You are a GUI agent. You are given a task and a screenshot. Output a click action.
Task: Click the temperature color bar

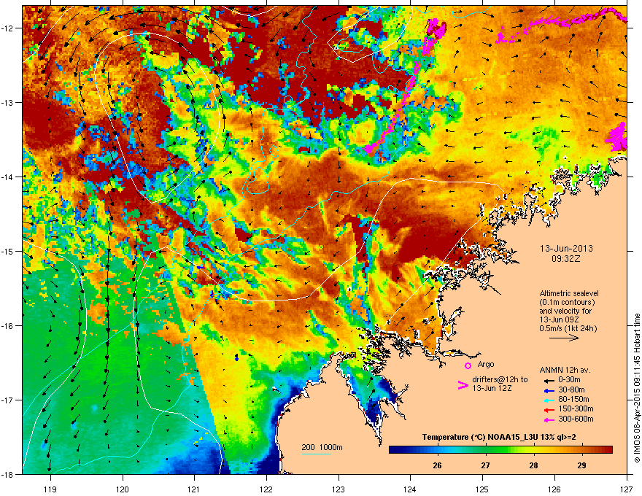coord(500,449)
